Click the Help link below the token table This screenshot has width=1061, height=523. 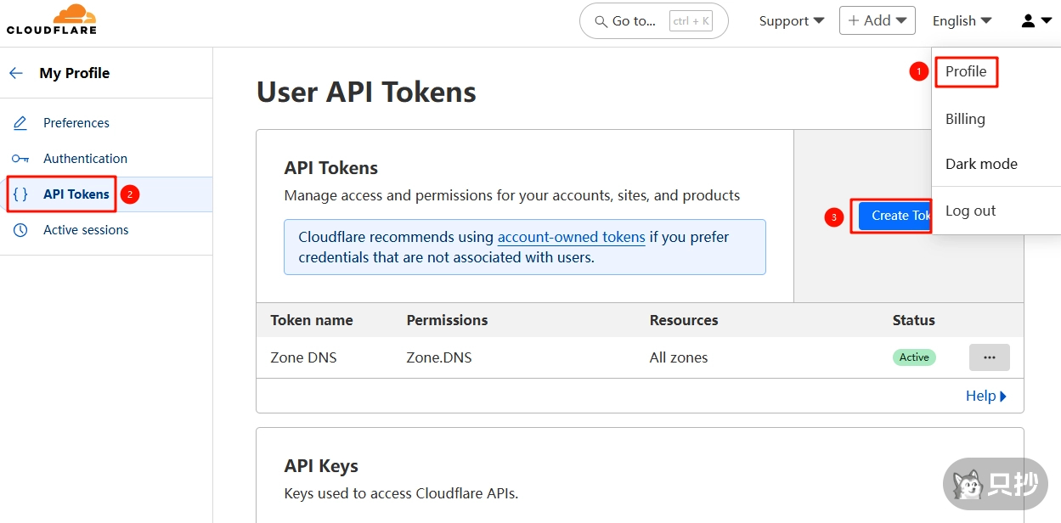click(x=980, y=396)
